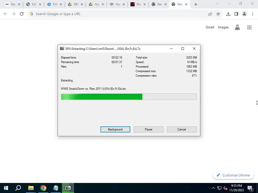Open Search Labs flask icon
Image resolution: width=258 pixels, height=193 pixels.
237,27
